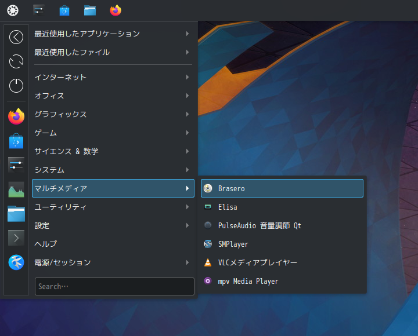Open file manager folder icon in sidebar
Viewport: 418px width, 336px height.
(16, 214)
